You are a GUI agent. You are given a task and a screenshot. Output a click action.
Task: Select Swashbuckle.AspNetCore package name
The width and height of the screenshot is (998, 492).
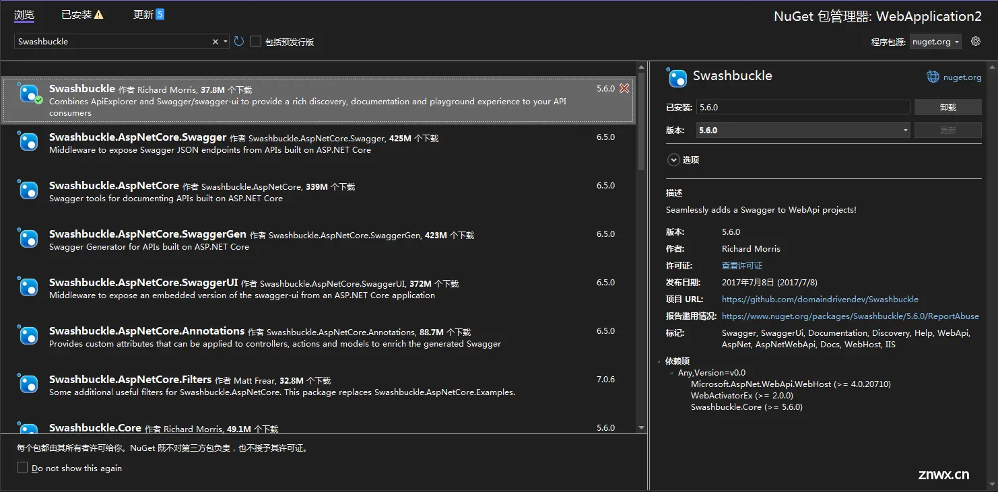(x=114, y=186)
